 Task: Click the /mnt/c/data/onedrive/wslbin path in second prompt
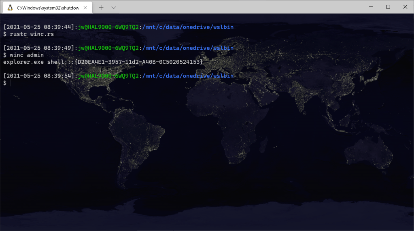(x=187, y=48)
